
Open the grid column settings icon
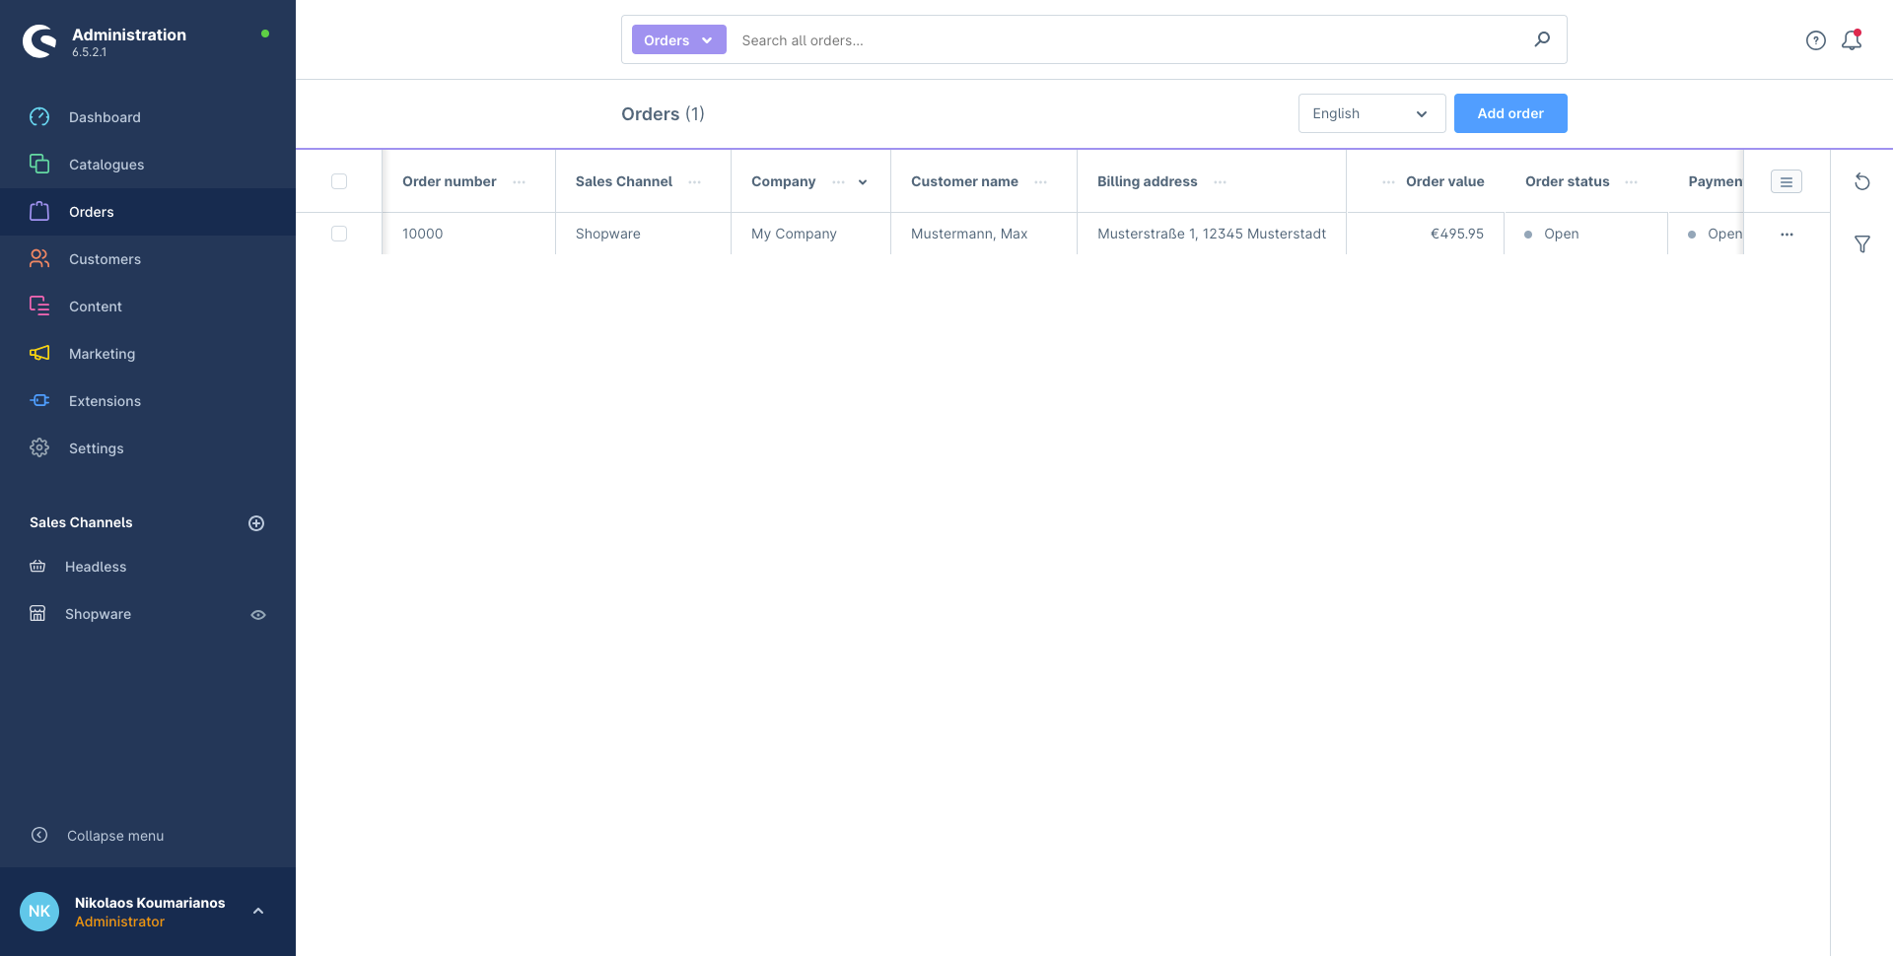click(1787, 181)
